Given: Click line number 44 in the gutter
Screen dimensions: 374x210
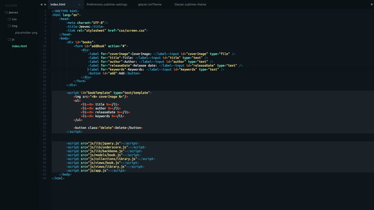Looking at the screenshot, I should [45, 178].
